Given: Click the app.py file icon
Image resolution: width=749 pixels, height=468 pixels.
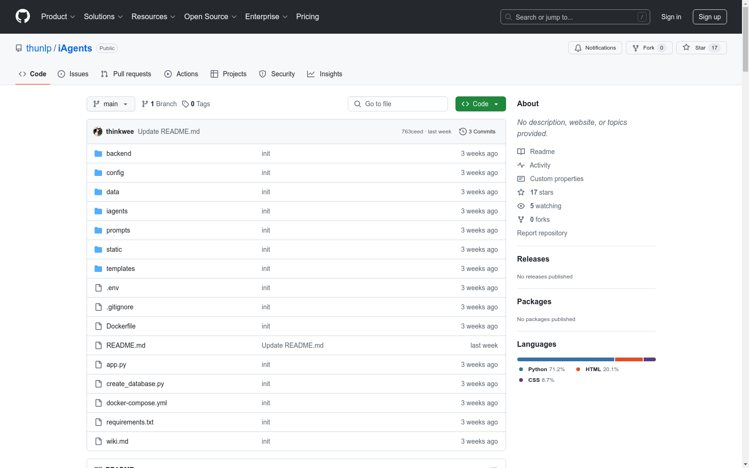Looking at the screenshot, I should [98, 365].
